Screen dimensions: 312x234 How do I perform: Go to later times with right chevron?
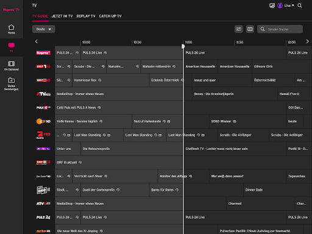click(308, 41)
